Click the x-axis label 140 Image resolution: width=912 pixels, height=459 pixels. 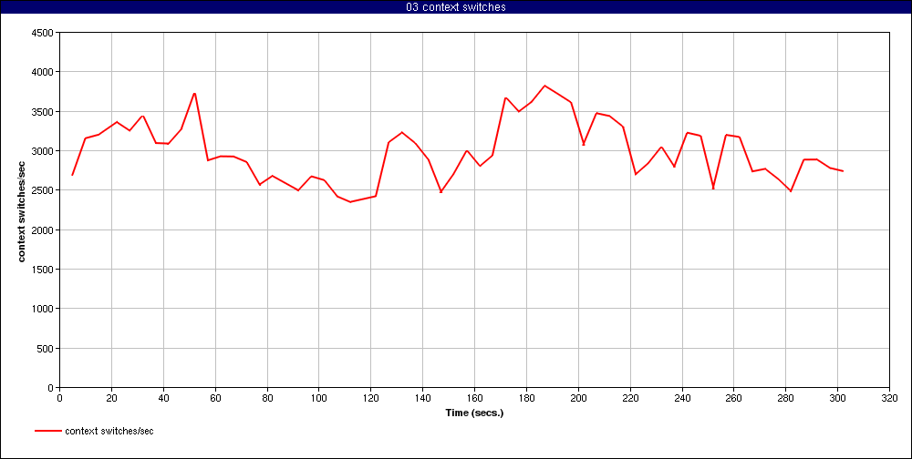click(422, 398)
